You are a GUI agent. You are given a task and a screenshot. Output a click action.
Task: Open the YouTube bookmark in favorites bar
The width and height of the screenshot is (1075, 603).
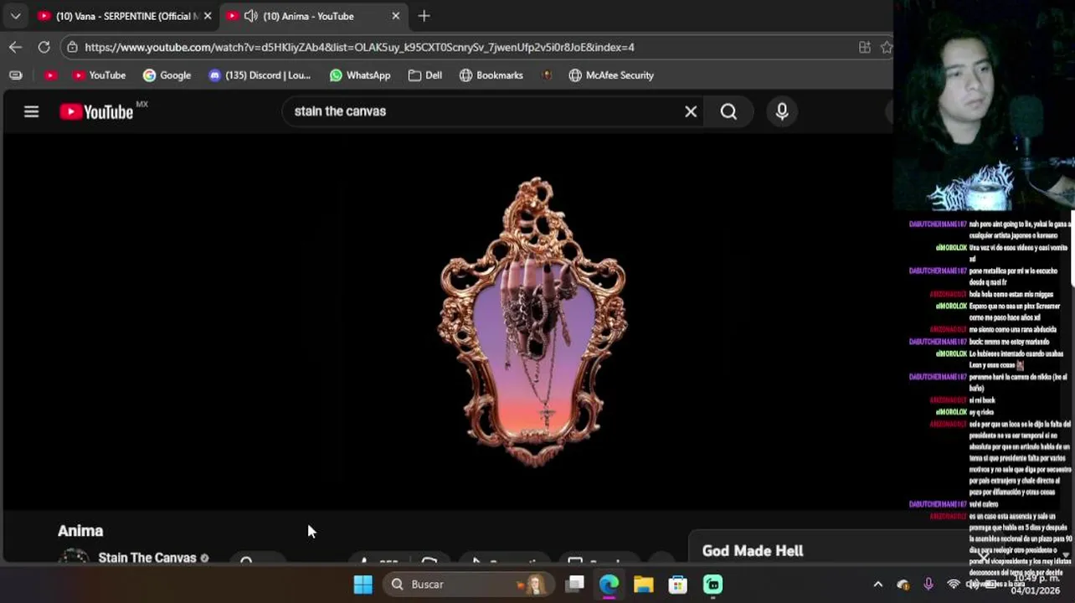tap(99, 75)
